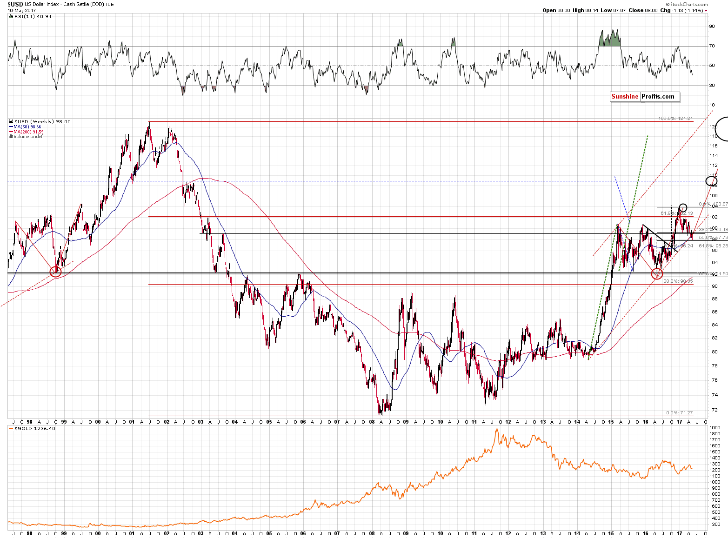The height and width of the screenshot is (538, 728).
Task: Click the '61.8%: 96.28' retracement label
Action: point(713,246)
